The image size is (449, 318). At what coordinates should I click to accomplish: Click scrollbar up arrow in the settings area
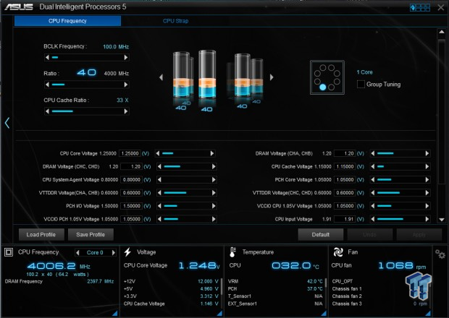pyautogui.click(x=442, y=32)
